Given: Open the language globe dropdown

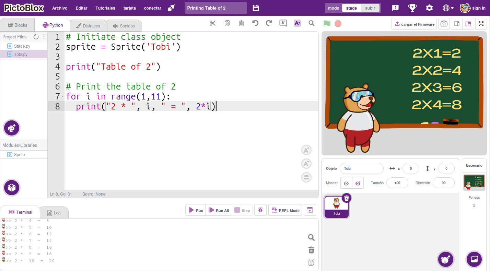Looking at the screenshot, I should pos(448,8).
